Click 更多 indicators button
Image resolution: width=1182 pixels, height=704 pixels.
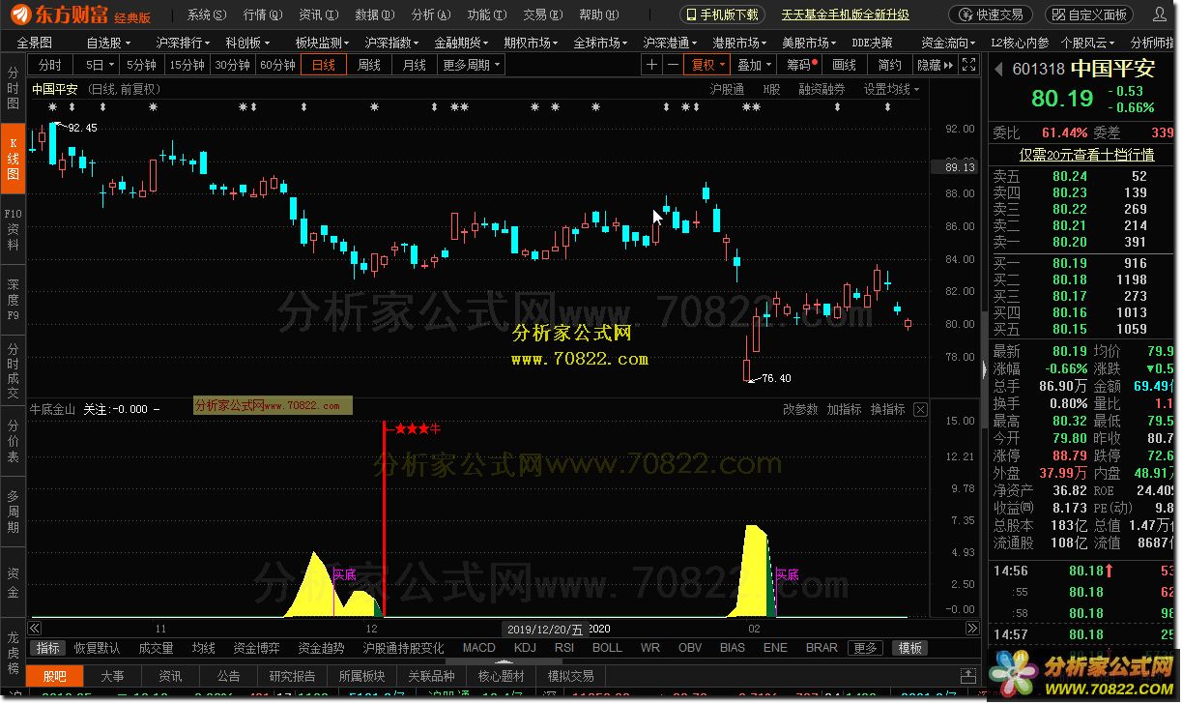(865, 648)
